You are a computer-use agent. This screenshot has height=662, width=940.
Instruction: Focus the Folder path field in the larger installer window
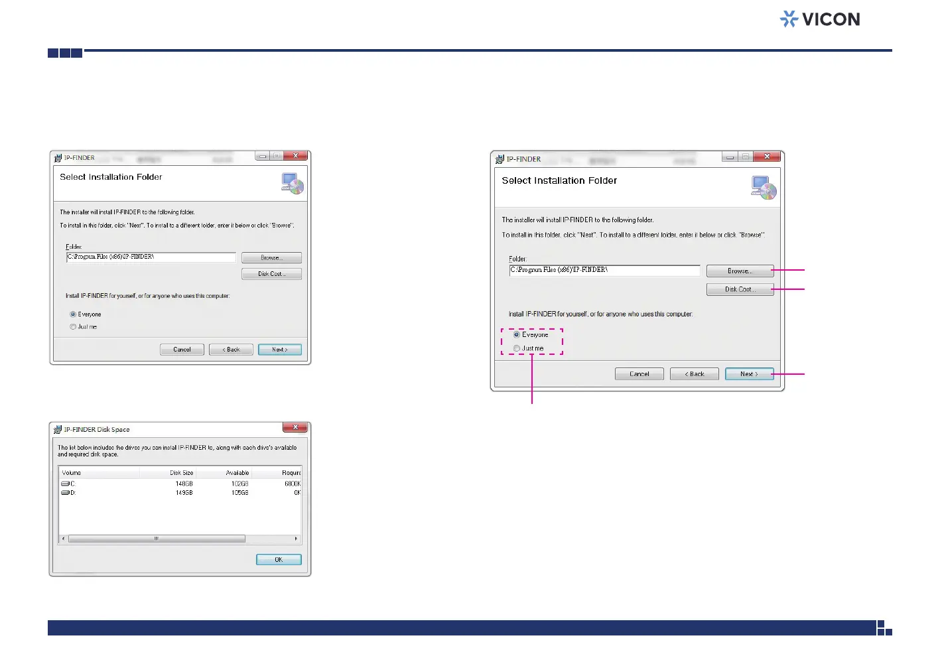tap(604, 271)
